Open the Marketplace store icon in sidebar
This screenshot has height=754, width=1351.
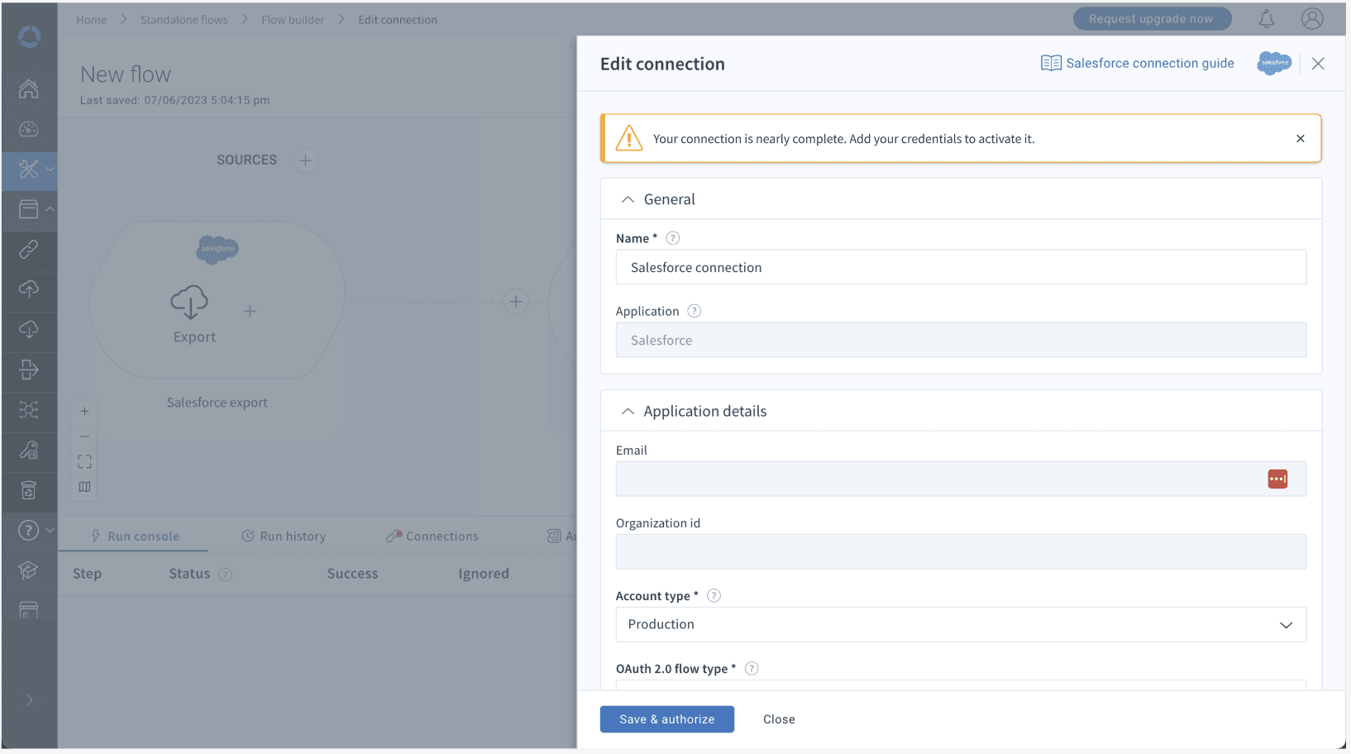(x=29, y=610)
